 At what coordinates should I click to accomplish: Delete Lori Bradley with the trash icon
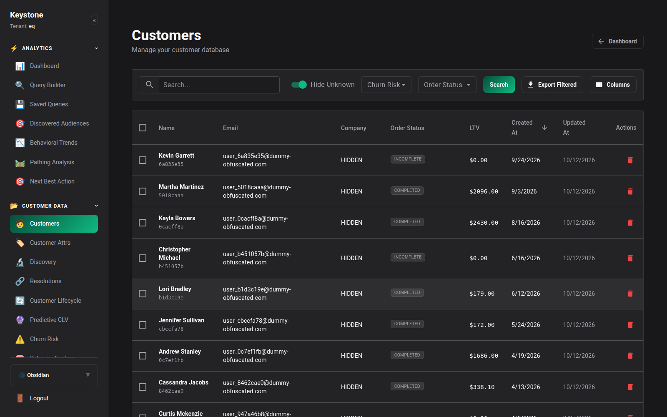tap(630, 294)
